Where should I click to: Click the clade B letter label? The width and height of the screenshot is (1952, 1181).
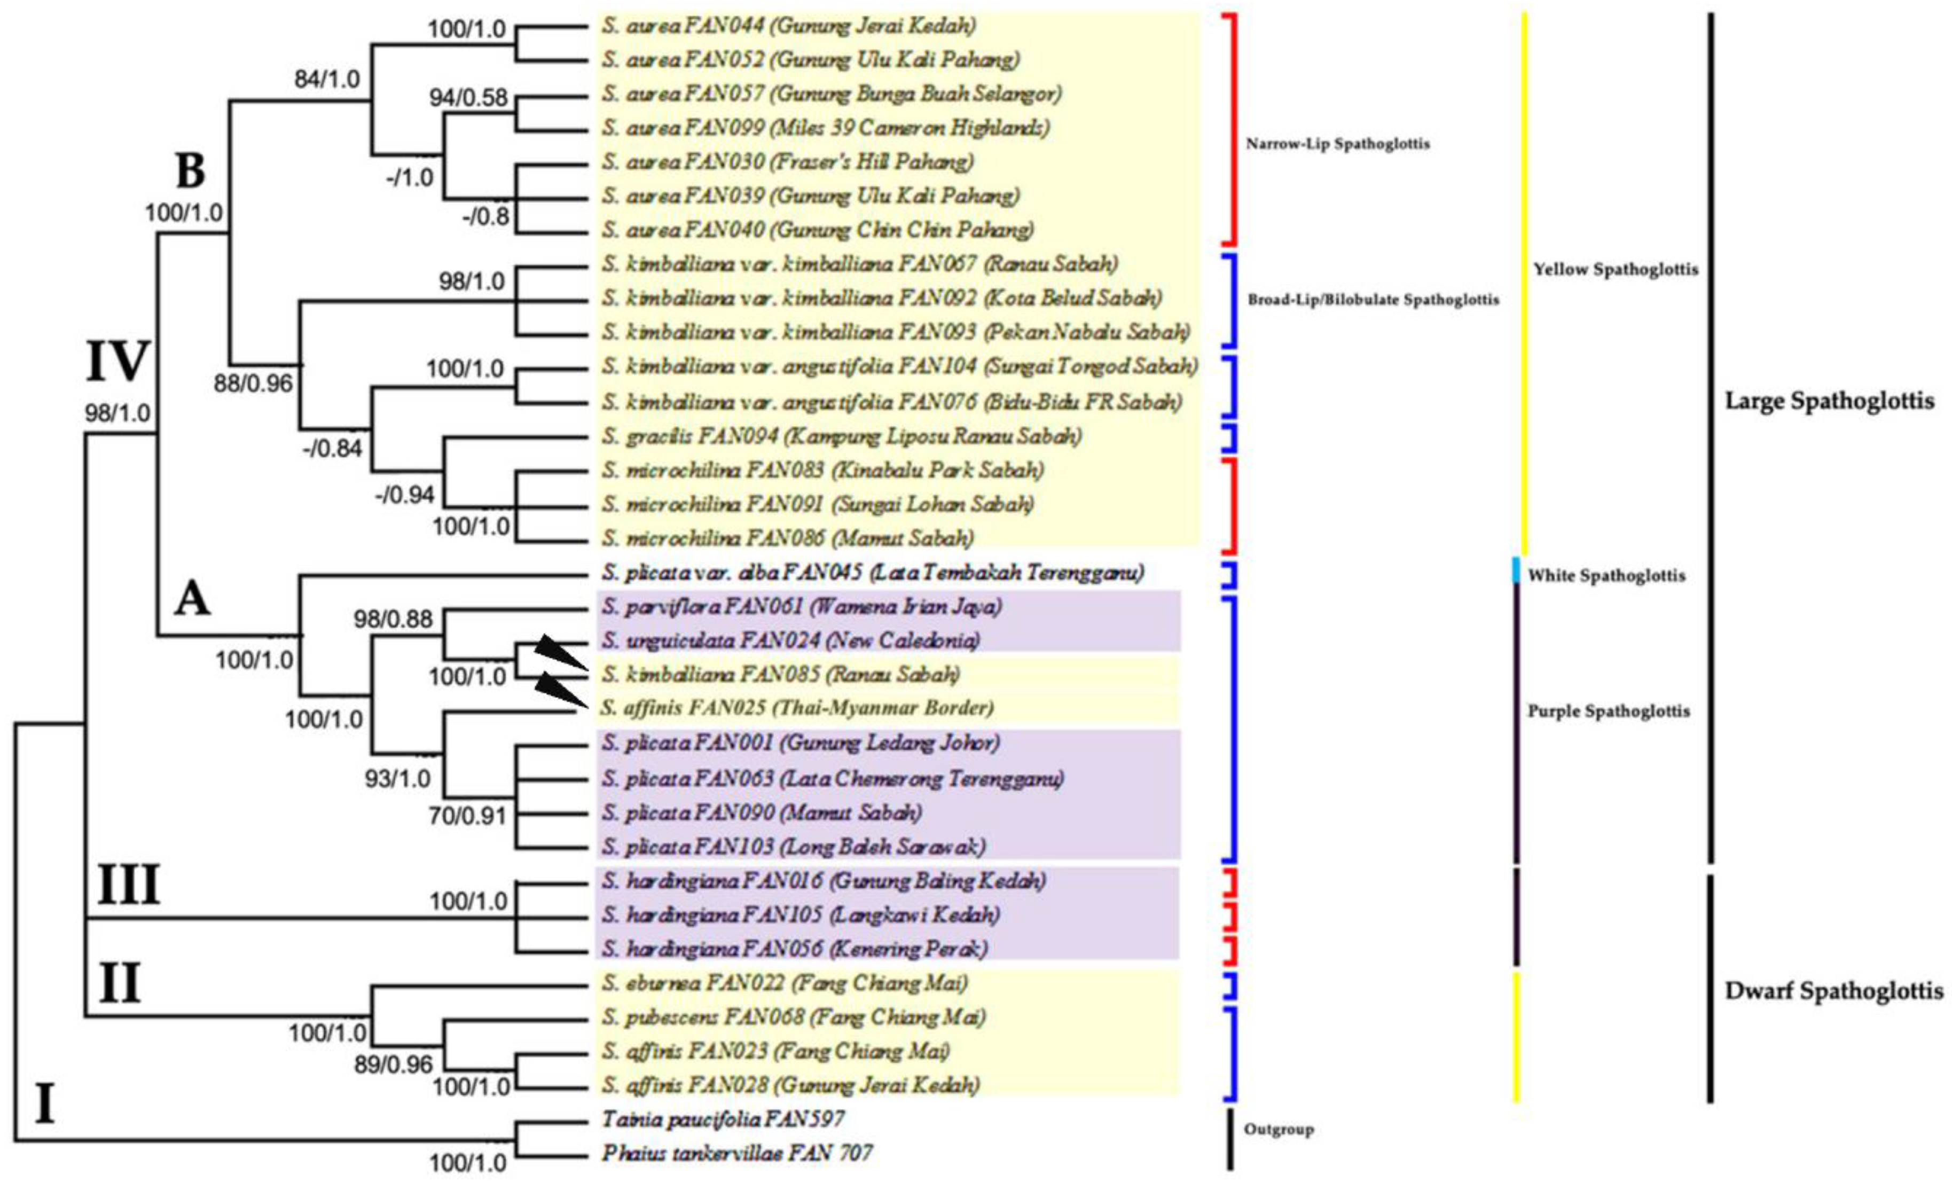tap(190, 170)
